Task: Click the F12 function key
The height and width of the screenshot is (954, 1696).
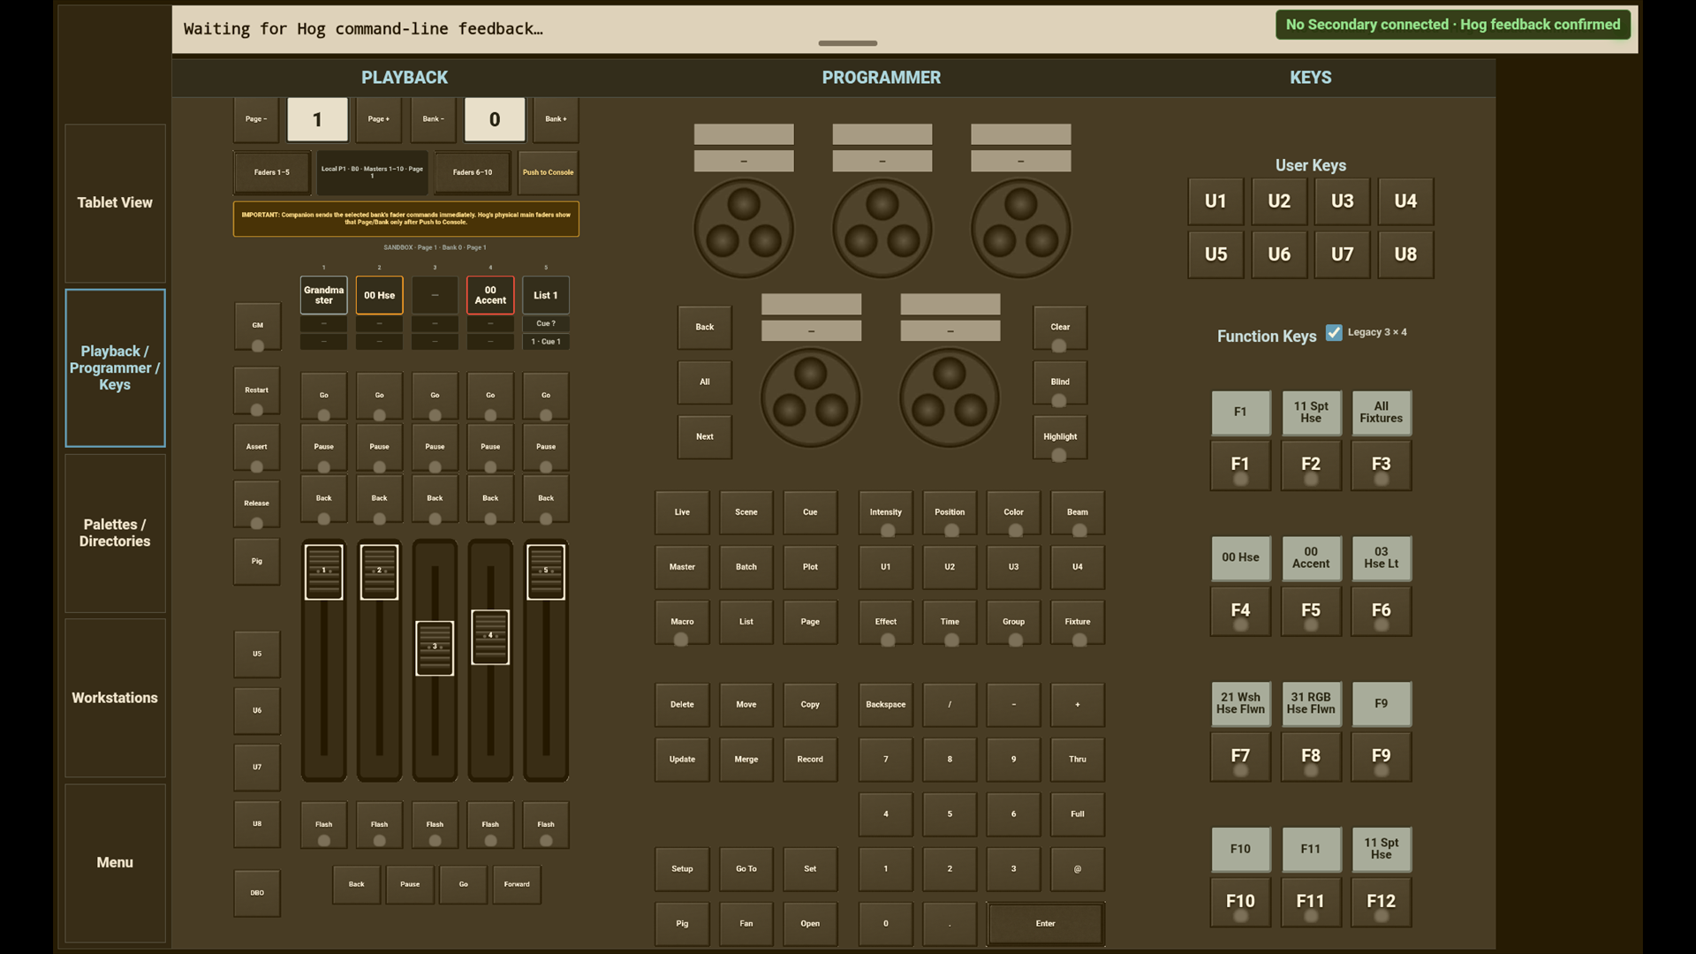Action: pyautogui.click(x=1382, y=902)
